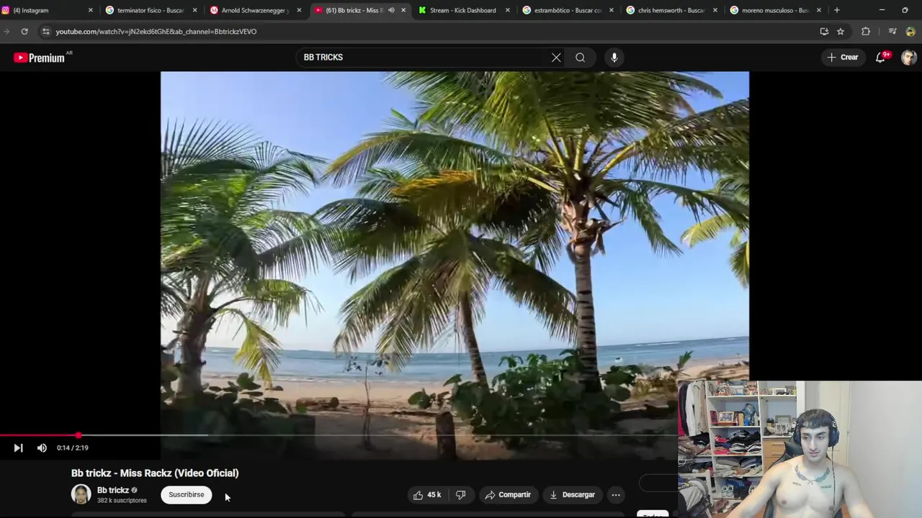The image size is (922, 518).
Task: Install app icon in address bar
Action: pos(824,32)
